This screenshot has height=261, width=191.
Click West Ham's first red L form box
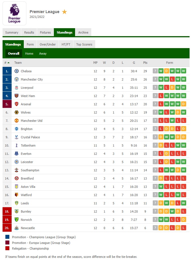(x=161, y=96)
